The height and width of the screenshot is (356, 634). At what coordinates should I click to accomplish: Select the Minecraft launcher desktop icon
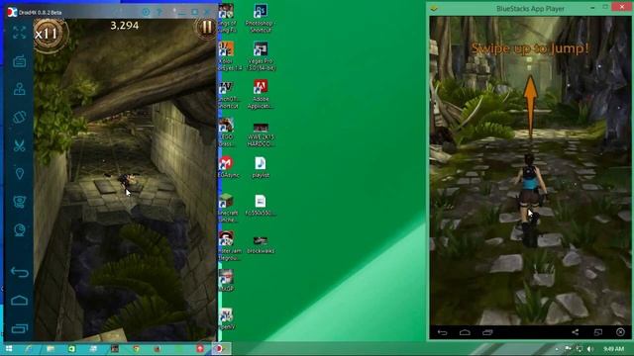coord(227,208)
